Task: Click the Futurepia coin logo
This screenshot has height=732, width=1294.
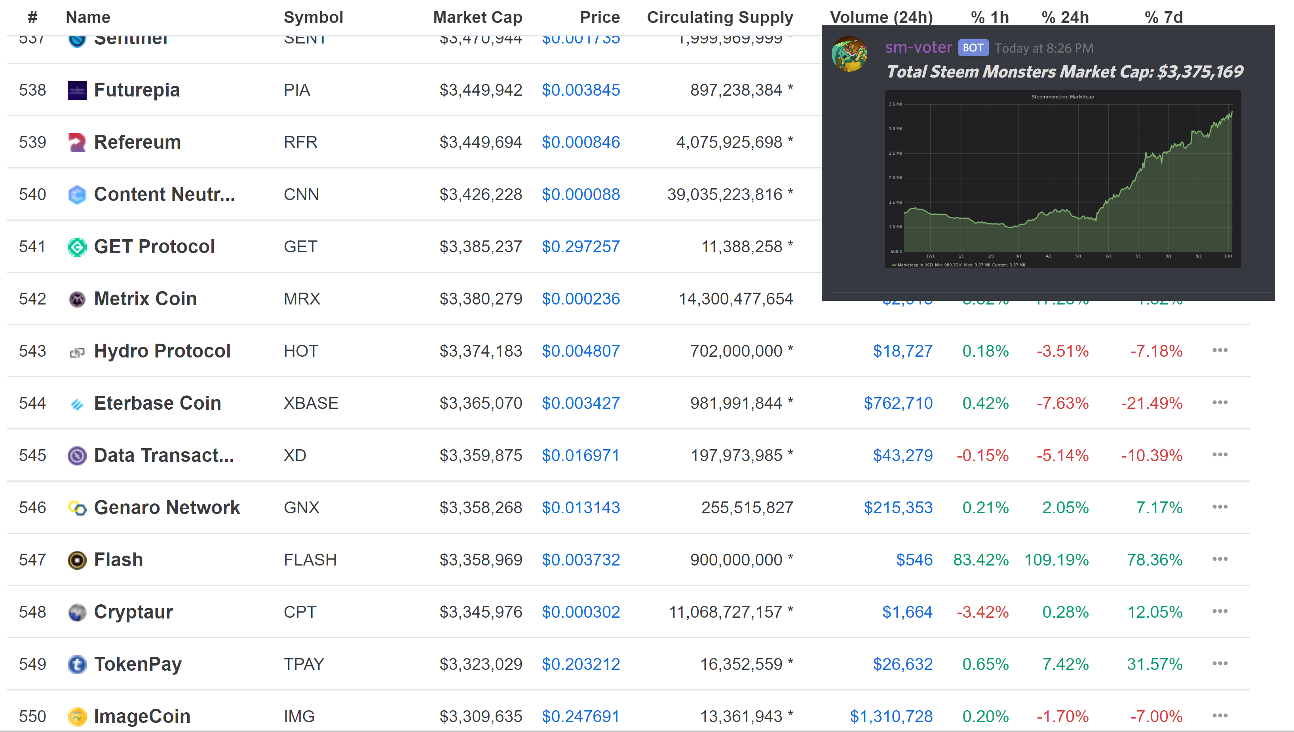Action: 77,91
